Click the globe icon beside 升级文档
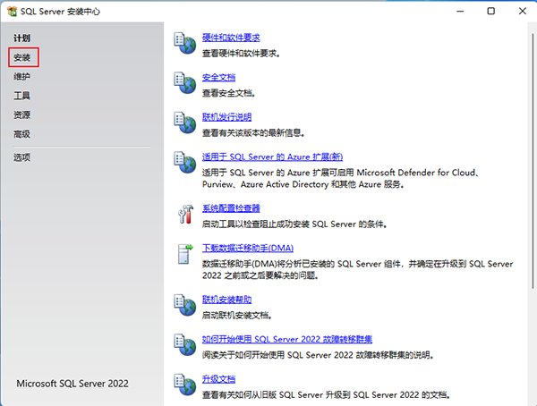537x406 pixels. coord(185,385)
